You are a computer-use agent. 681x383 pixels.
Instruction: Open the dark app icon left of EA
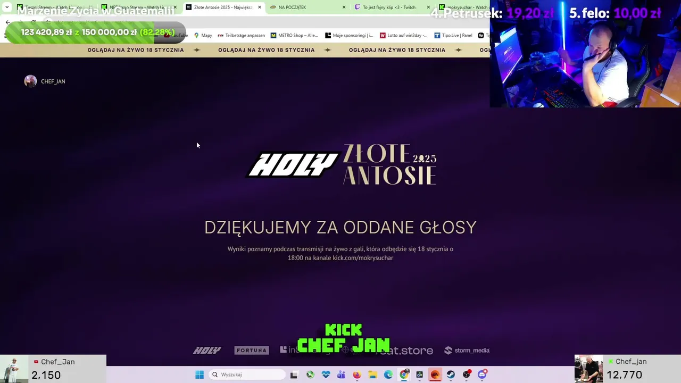420,374
